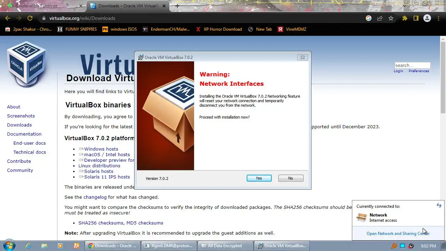This screenshot has width=446, height=251.
Task: Click the Login link on the webpage
Action: pyautogui.click(x=398, y=71)
